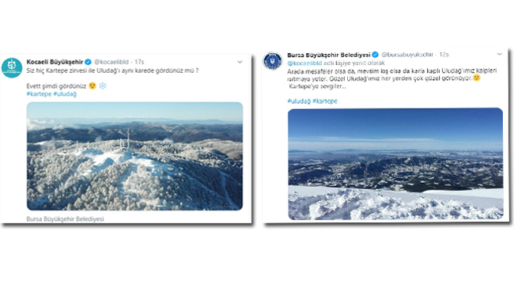Viewport: 514px width, 285px height.
Task: Click Bursa Büyükşehir Belediyesi verified badge
Action: [376, 55]
